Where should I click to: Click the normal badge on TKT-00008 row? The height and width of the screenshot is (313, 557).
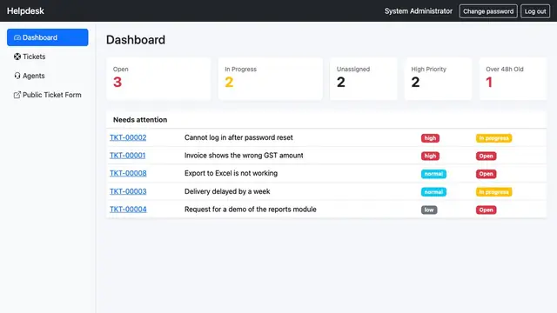click(x=433, y=174)
